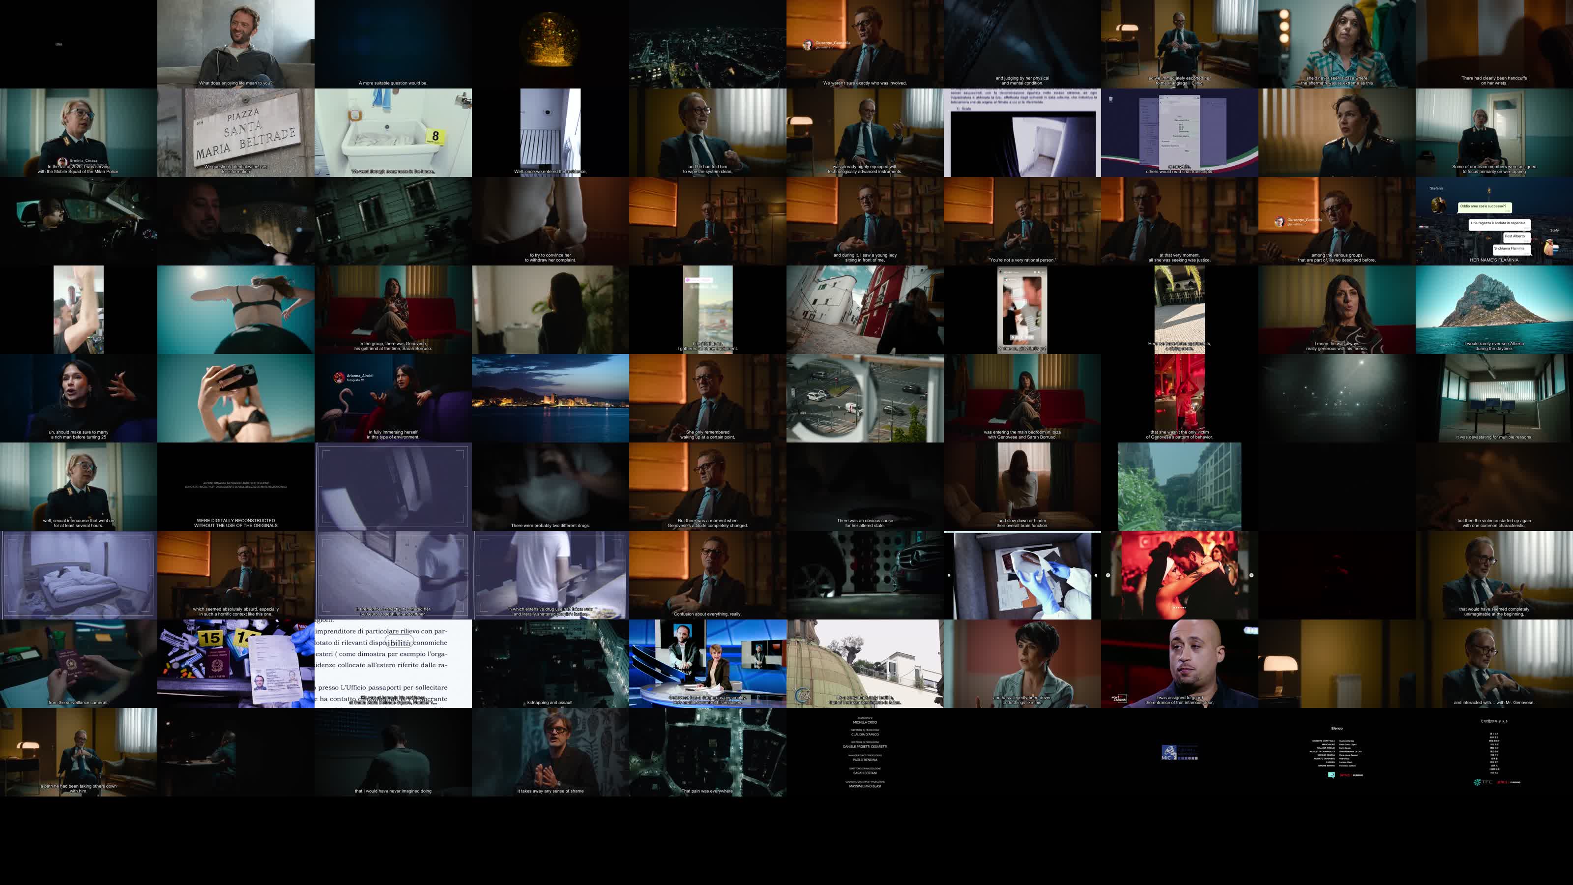Select the 'Elenco' cast credits frame
The width and height of the screenshot is (1573, 885).
coord(1336,752)
